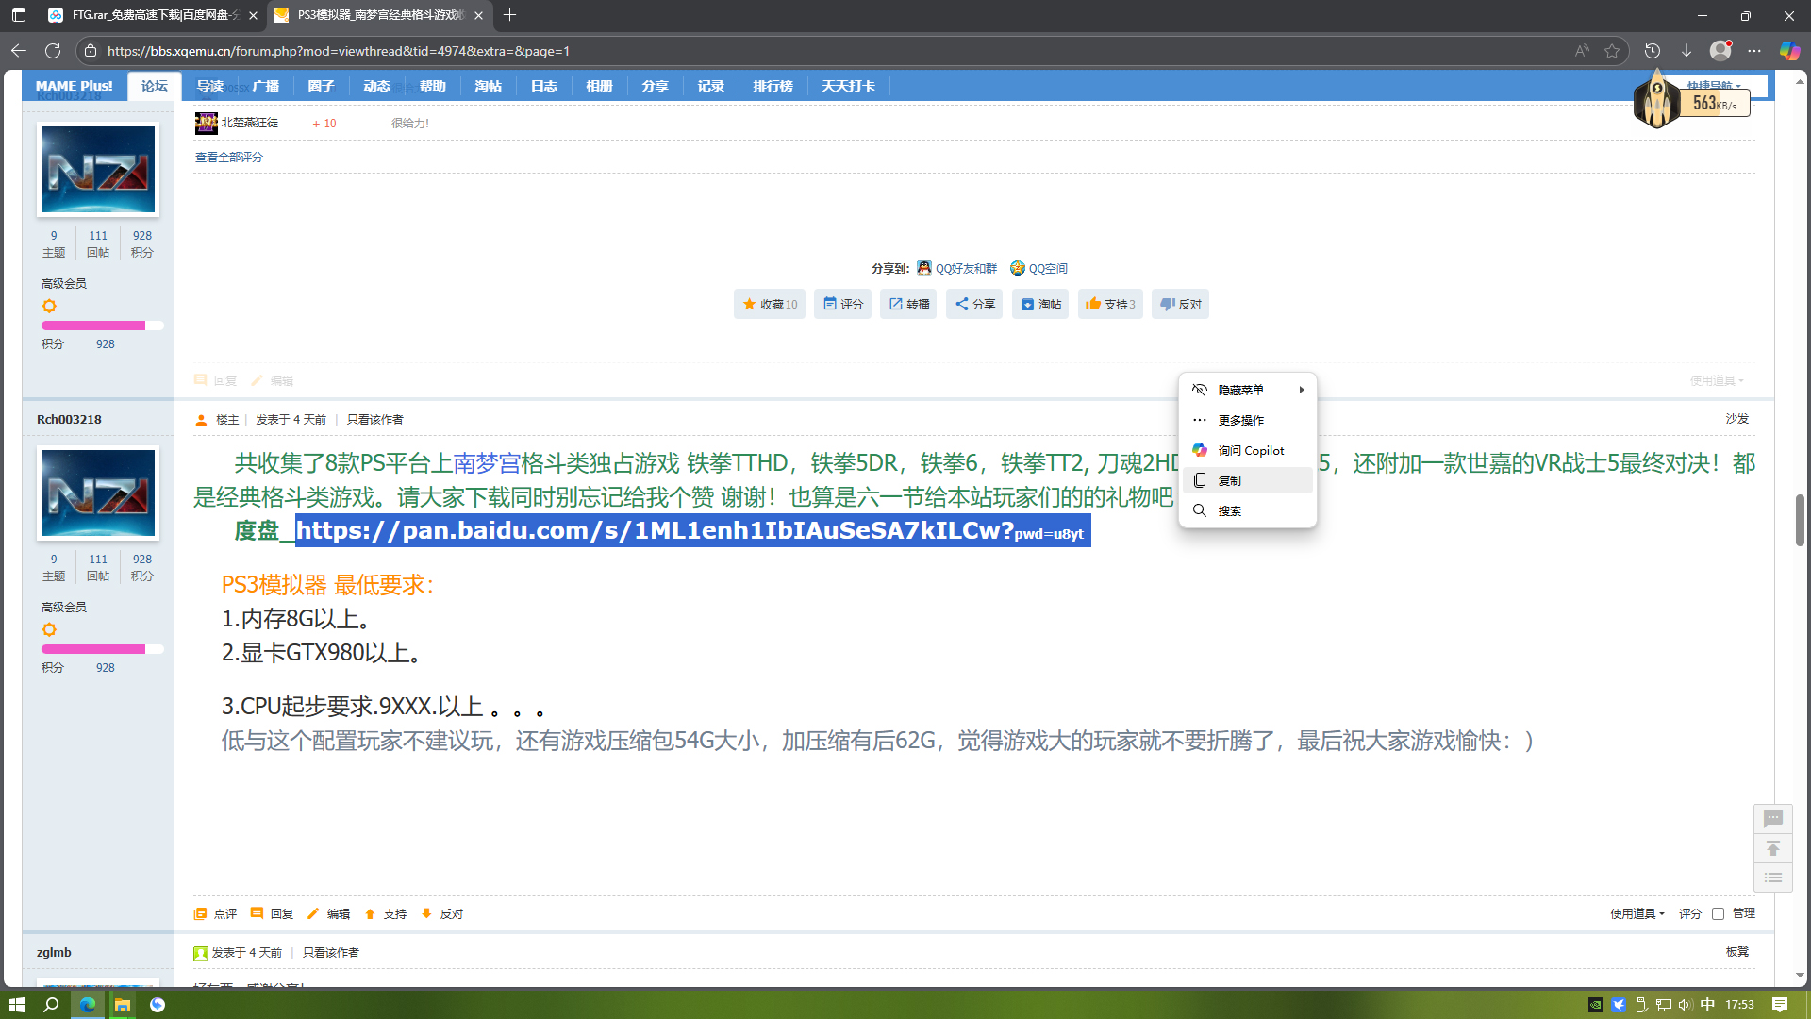1811x1019 pixels.
Task: Close the FTG.rar Baidu Netdisk tab
Action: [253, 15]
